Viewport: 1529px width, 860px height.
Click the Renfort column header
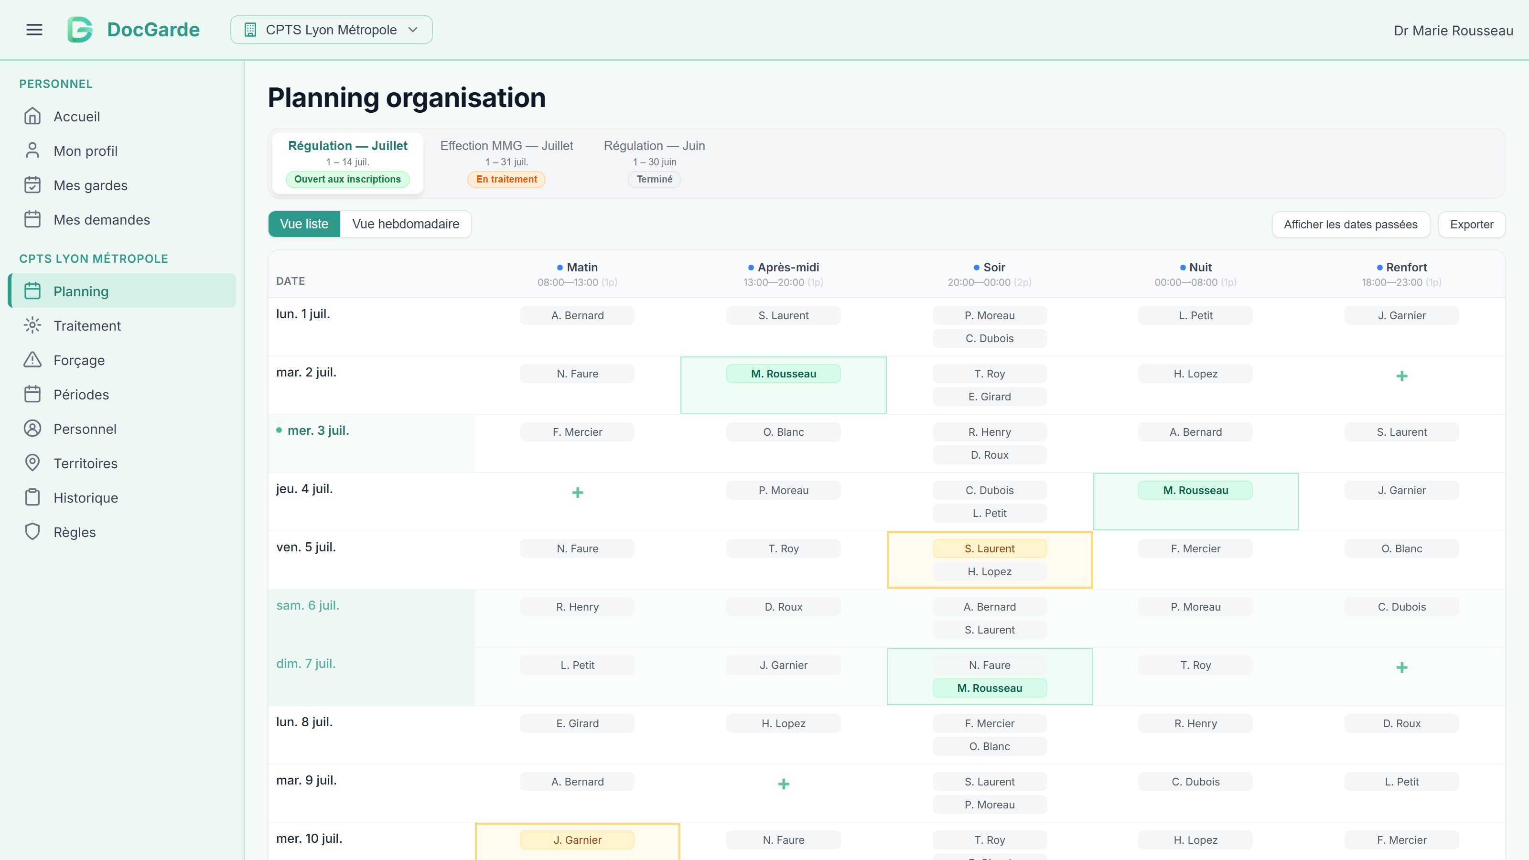[x=1401, y=274]
